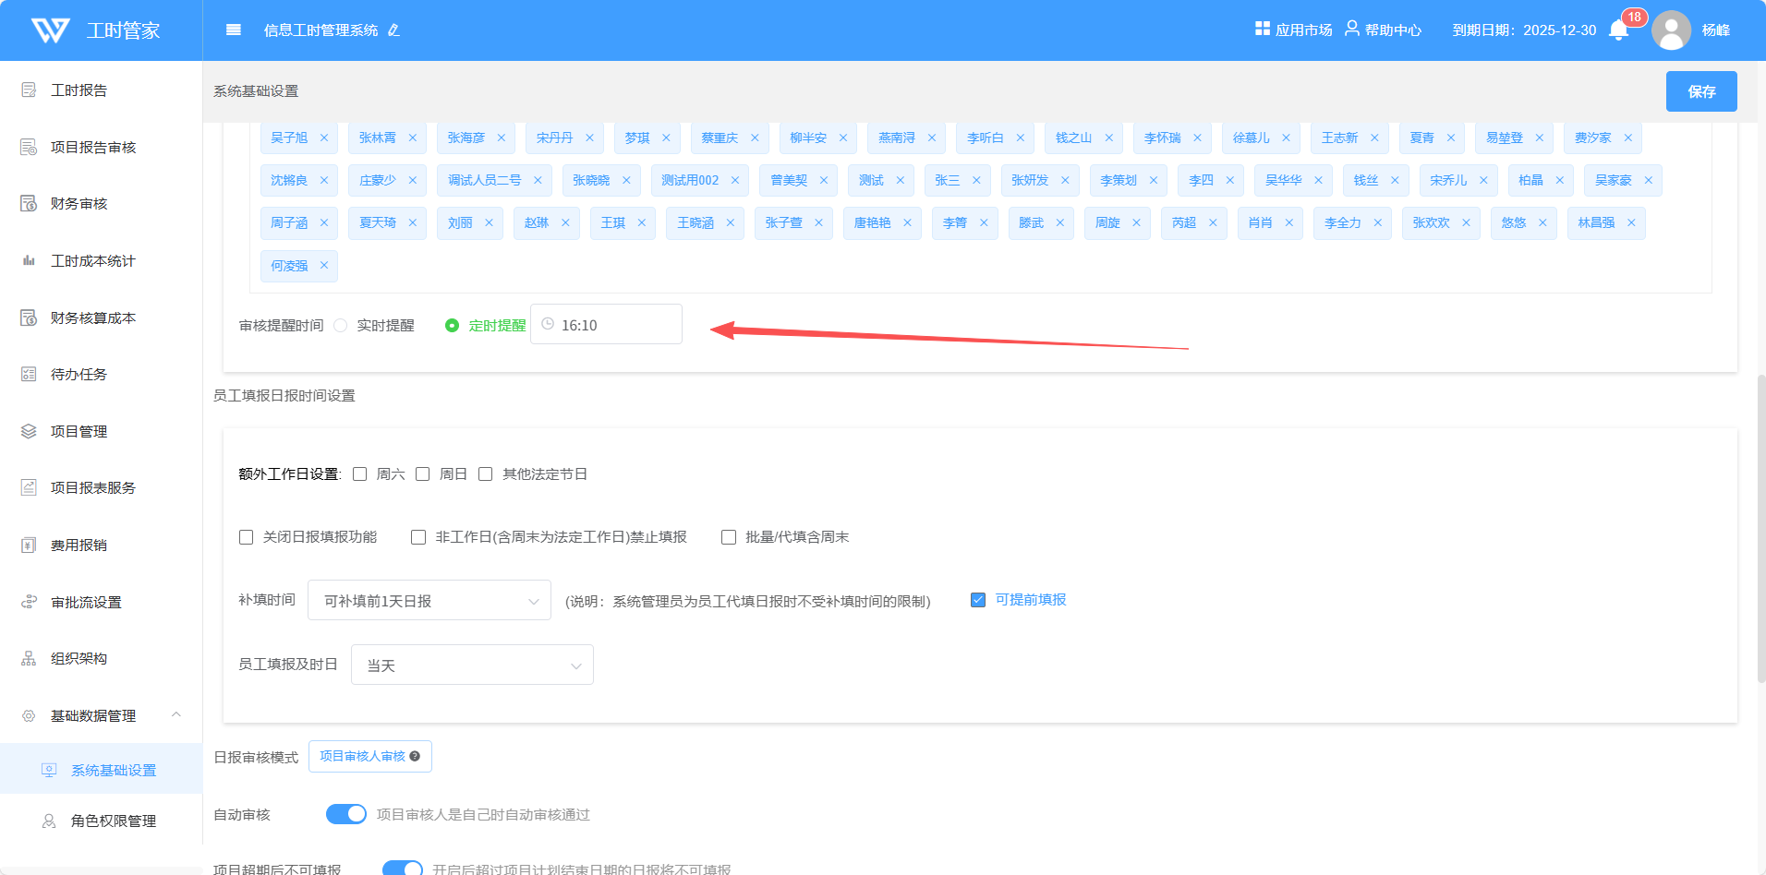The image size is (1766, 875).
Task: Remove the 吴子旭 tag with its X
Action: point(324,138)
